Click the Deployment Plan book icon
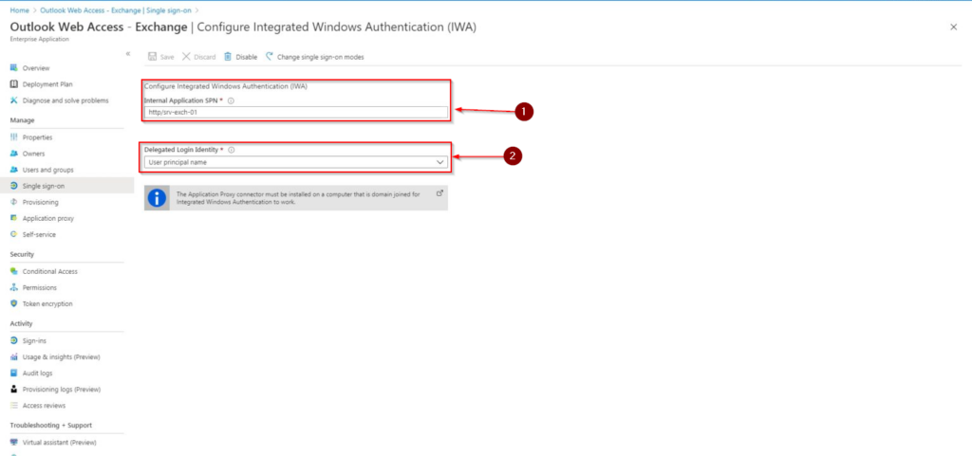This screenshot has height=456, width=972. pyautogui.click(x=13, y=84)
